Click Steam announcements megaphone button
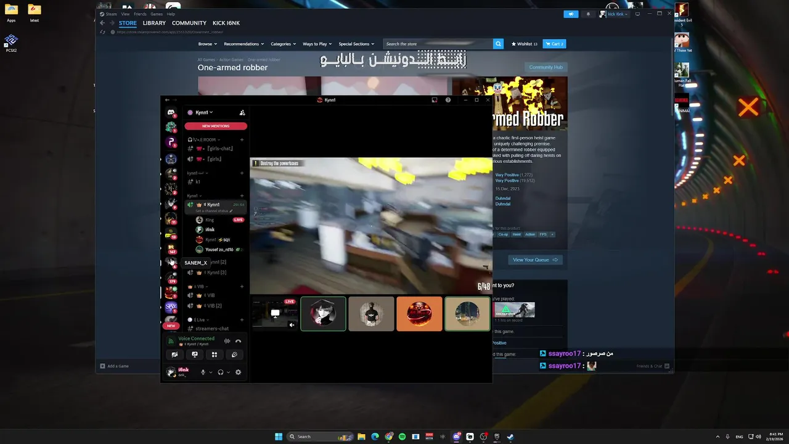 coord(571,14)
